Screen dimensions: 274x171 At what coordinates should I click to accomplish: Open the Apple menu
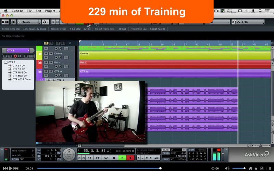[x=6, y=11]
